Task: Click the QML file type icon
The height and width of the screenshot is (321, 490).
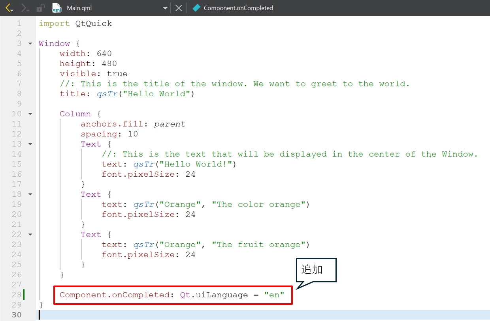Action: point(57,8)
